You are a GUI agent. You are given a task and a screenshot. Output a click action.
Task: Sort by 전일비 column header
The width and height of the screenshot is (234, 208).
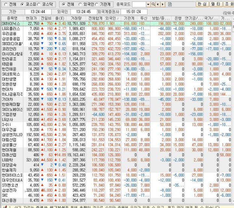point(46,18)
